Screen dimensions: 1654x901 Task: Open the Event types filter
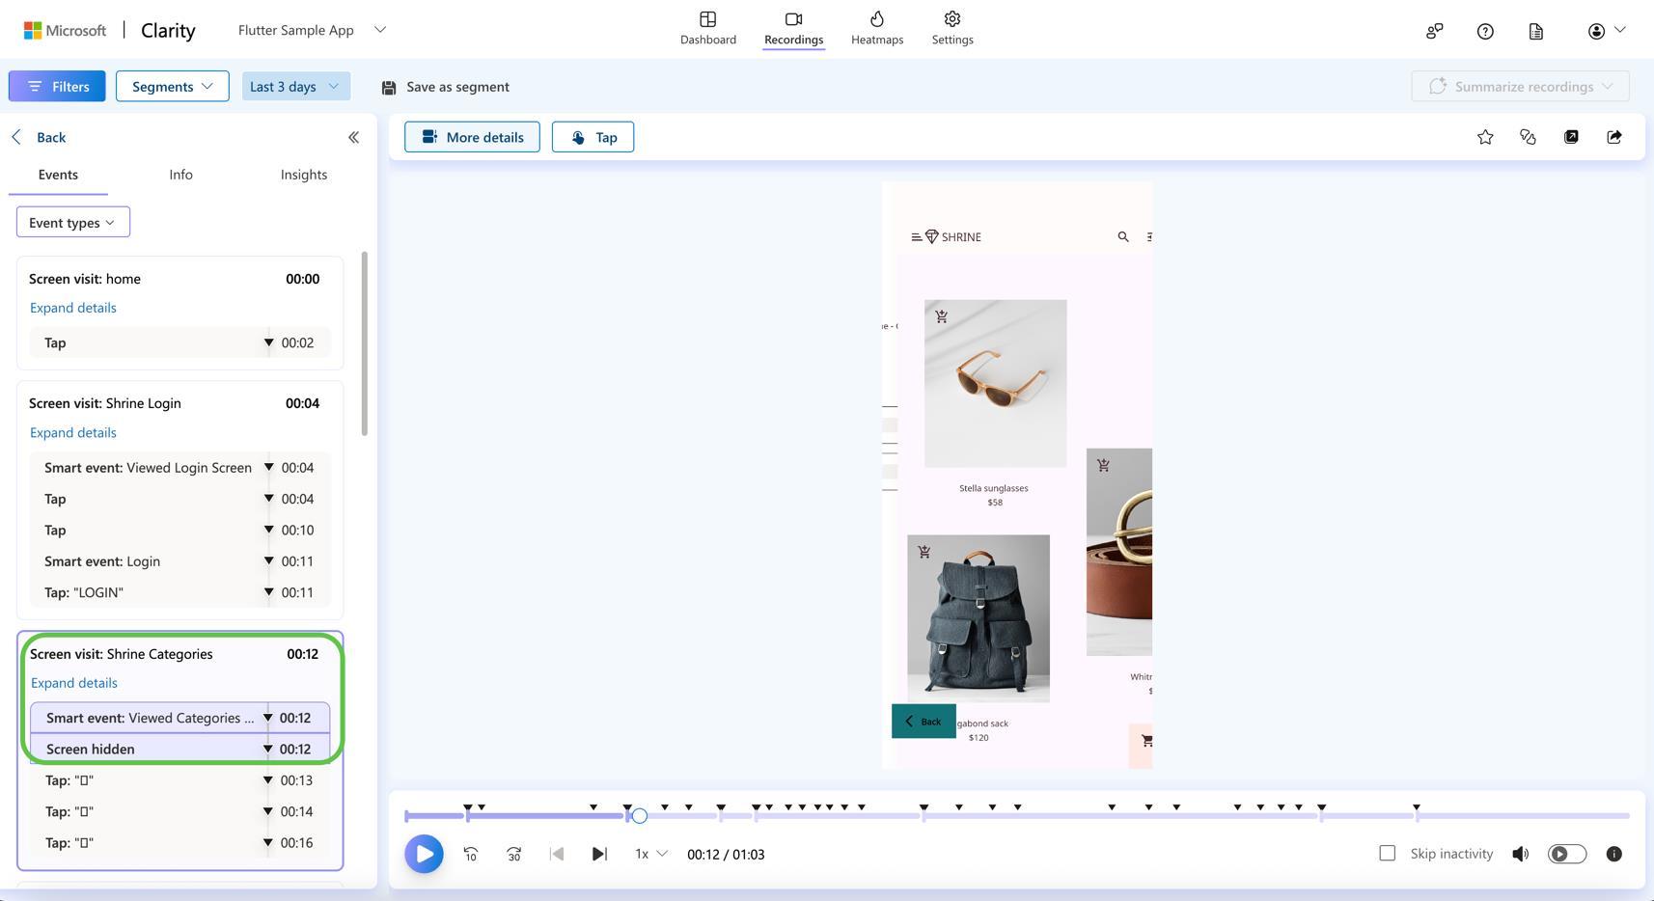73,222
